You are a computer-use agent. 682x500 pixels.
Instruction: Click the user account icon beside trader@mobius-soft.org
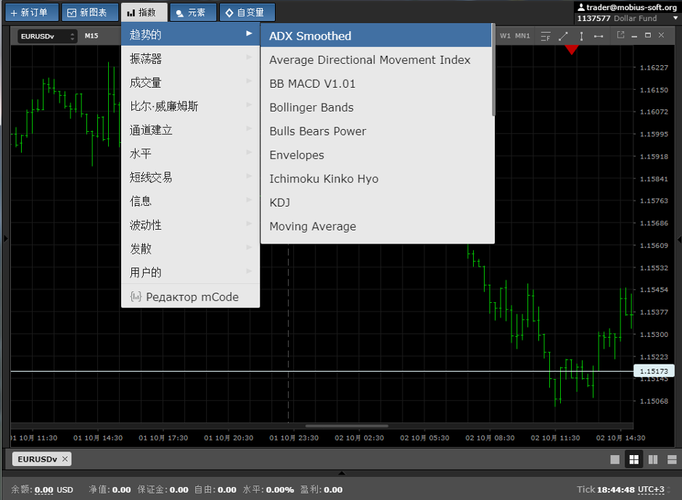pyautogui.click(x=581, y=7)
